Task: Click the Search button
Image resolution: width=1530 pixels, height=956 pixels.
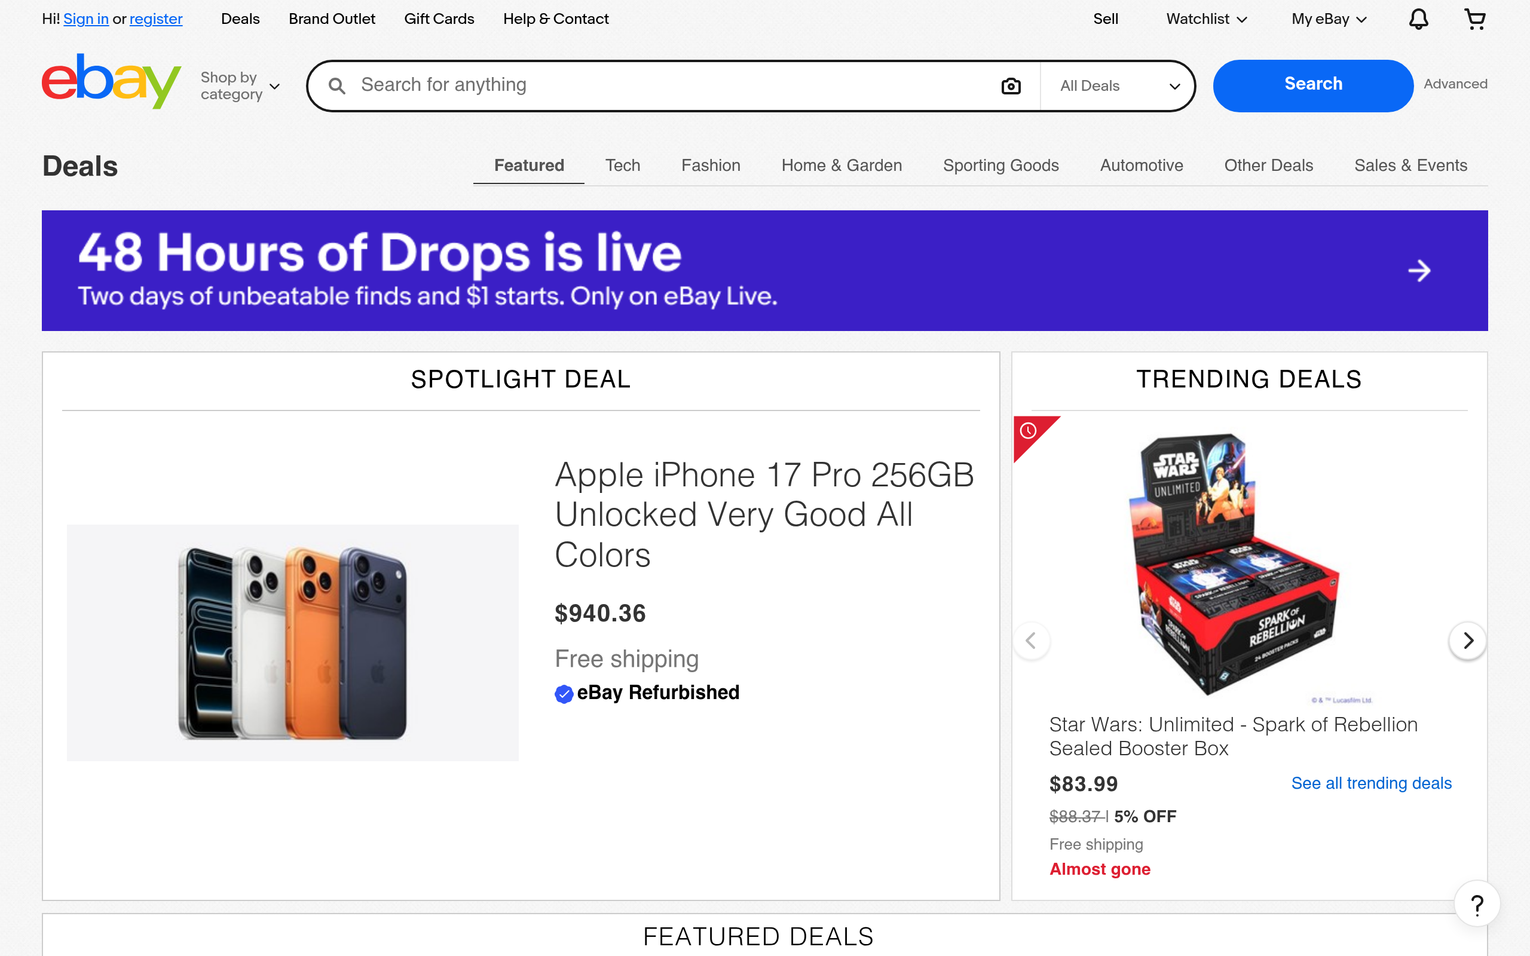Action: 1312,84
